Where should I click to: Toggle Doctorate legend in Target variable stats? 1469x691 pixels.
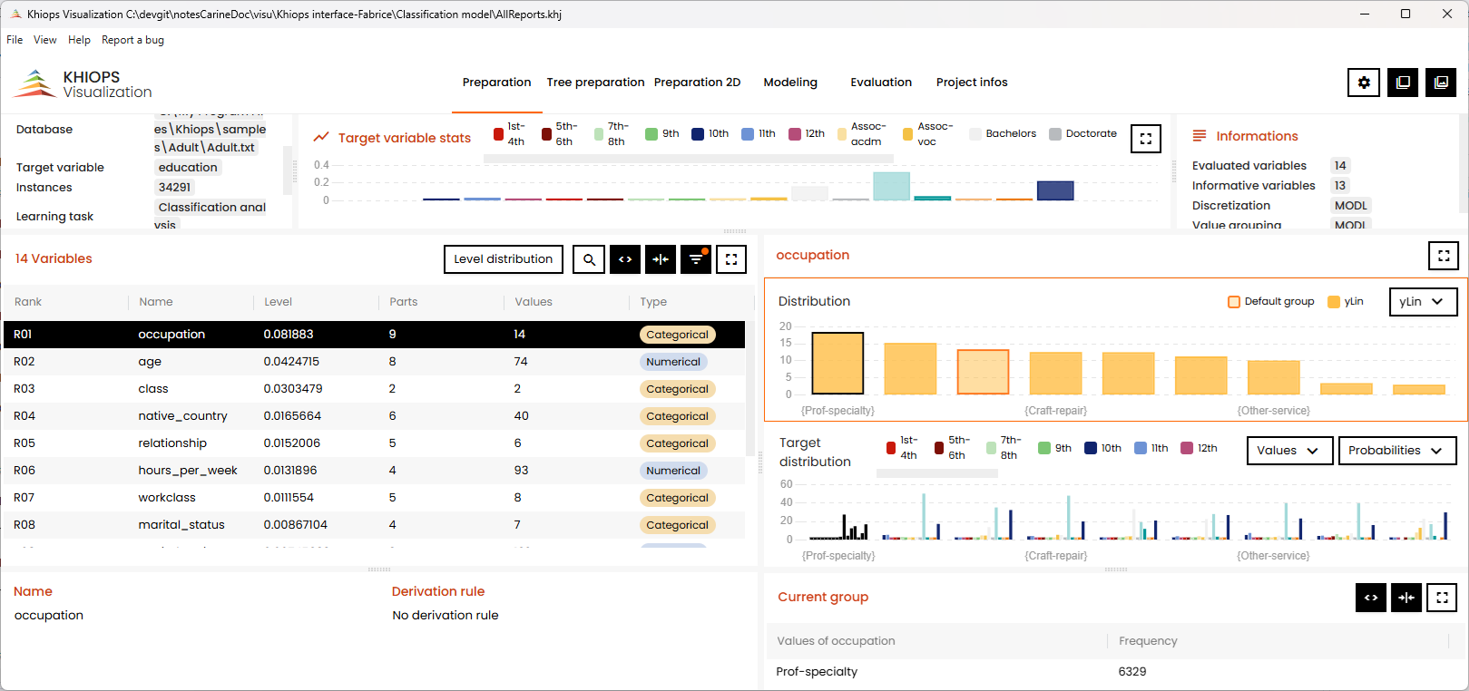click(1083, 133)
